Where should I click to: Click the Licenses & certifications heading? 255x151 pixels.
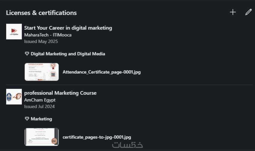[x=41, y=13]
